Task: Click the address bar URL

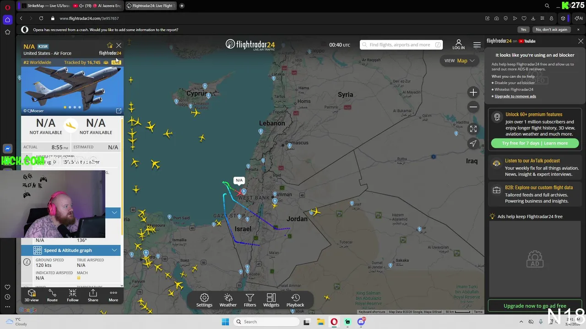Action: coord(89,18)
